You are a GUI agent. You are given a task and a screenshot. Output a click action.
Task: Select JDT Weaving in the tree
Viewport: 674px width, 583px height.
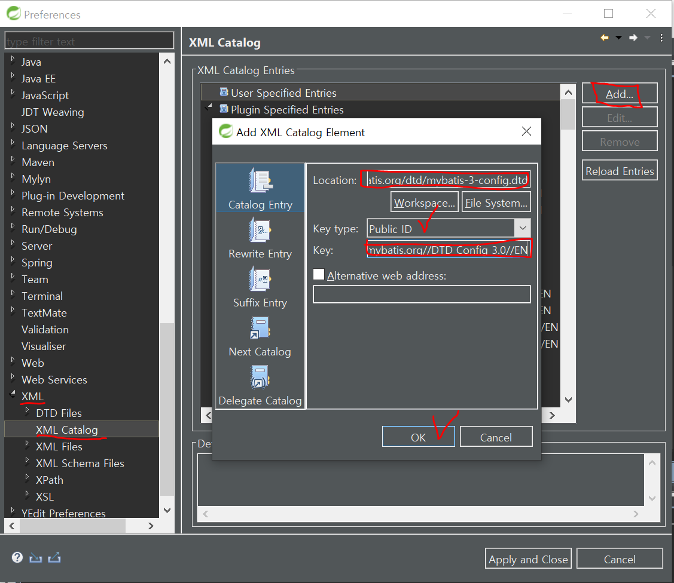click(x=53, y=112)
